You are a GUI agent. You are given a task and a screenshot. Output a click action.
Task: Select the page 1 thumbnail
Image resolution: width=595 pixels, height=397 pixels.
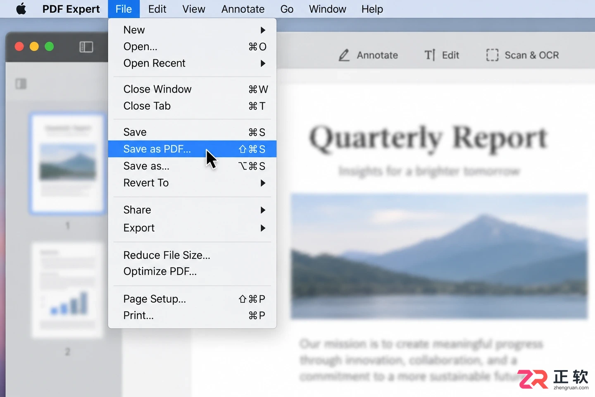pyautogui.click(x=67, y=164)
